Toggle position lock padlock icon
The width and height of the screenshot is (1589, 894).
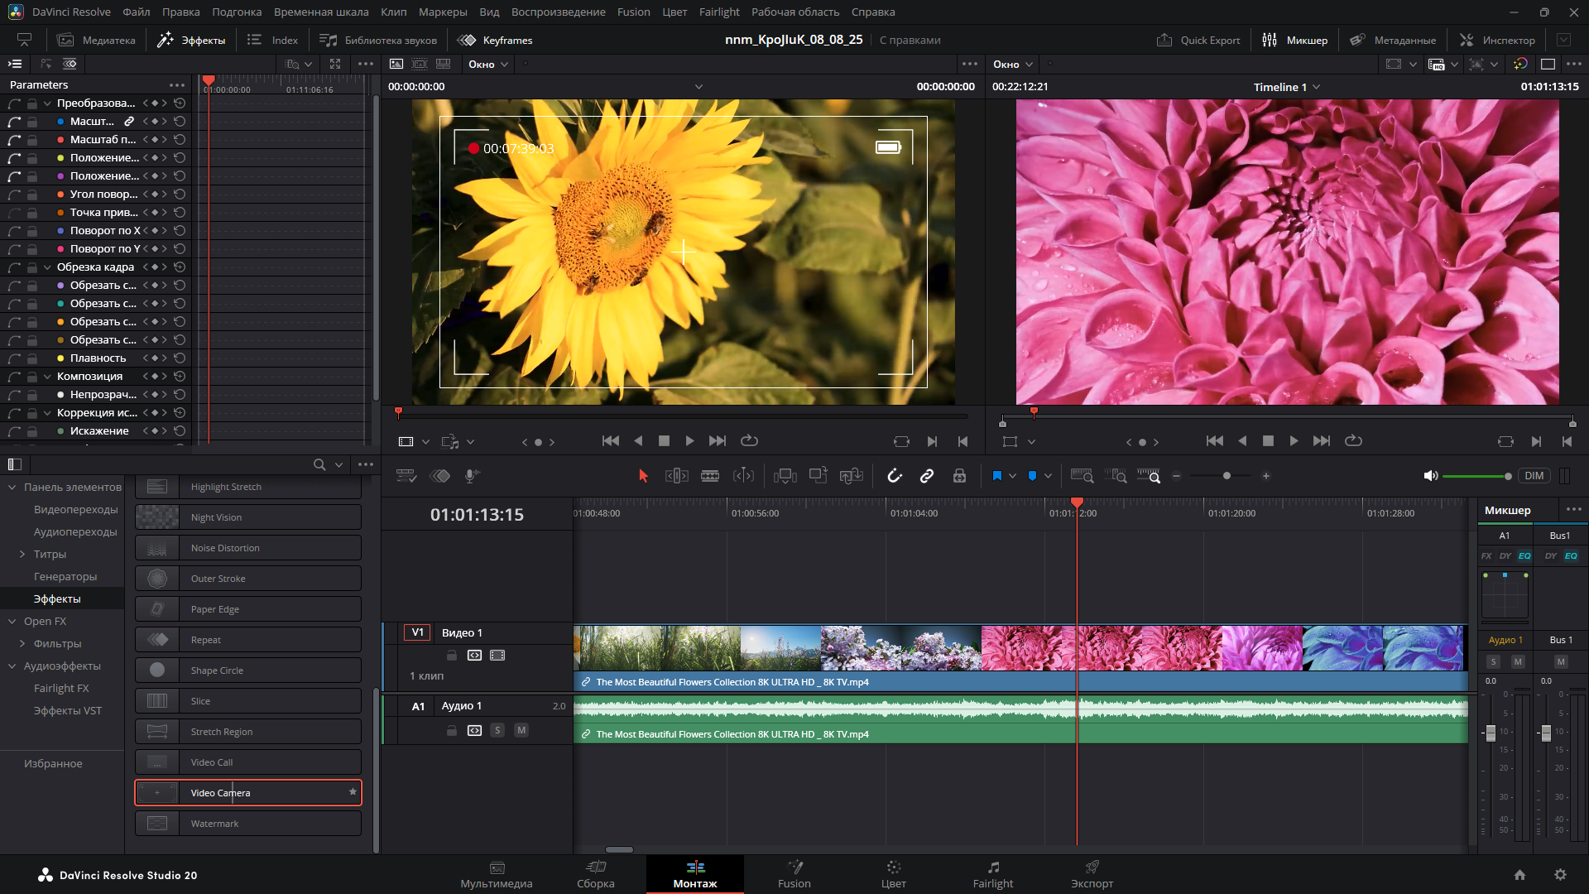tap(959, 476)
